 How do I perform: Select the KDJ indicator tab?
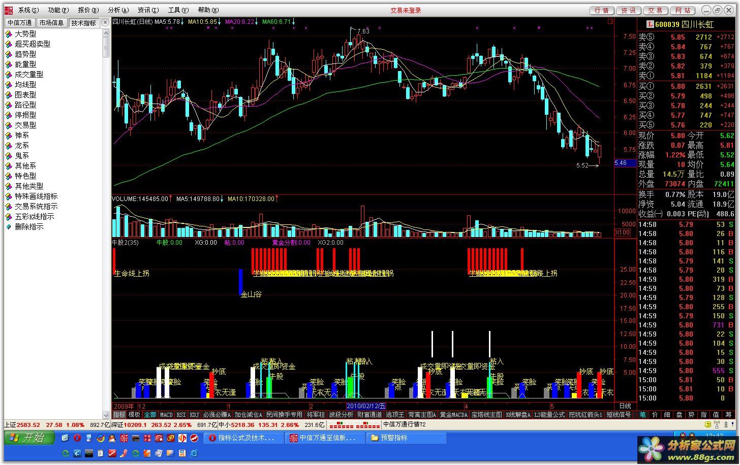point(195,415)
